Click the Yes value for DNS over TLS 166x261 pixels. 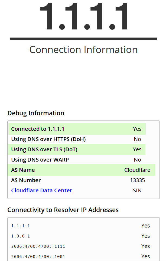(x=137, y=149)
